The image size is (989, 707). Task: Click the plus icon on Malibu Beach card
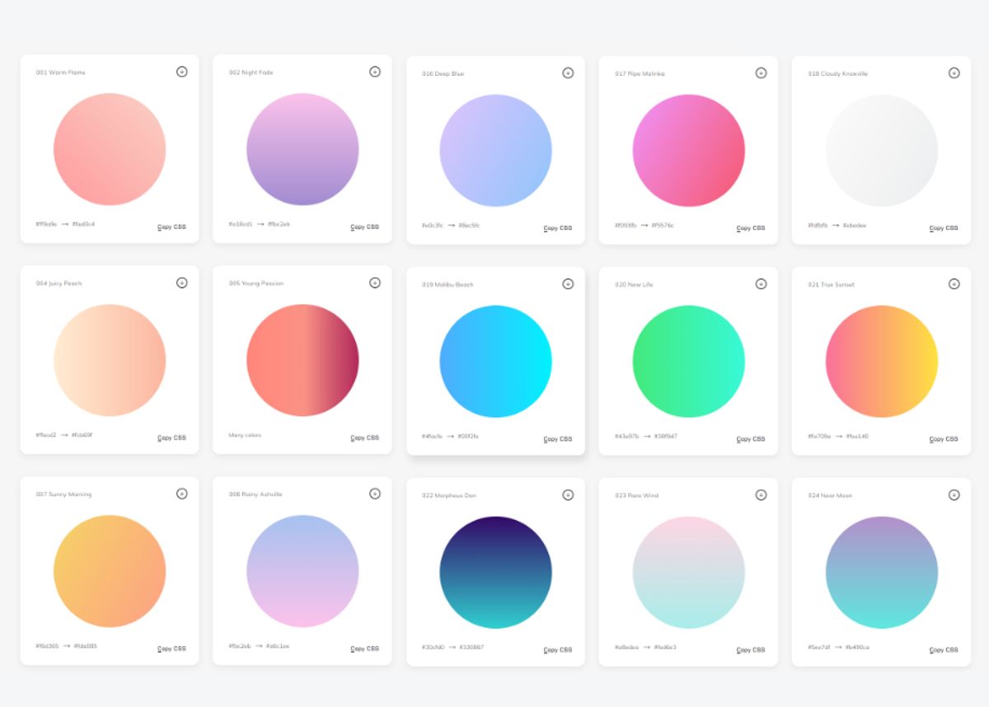pyautogui.click(x=568, y=283)
